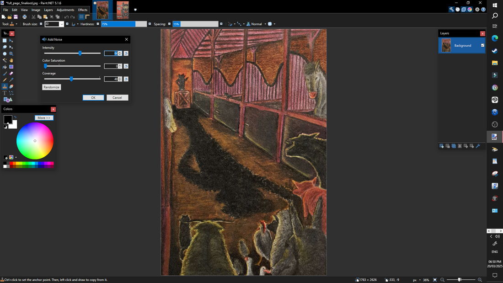Open Windows Start menu
Image resolution: width=503 pixels, height=283 pixels.
coord(495,5)
